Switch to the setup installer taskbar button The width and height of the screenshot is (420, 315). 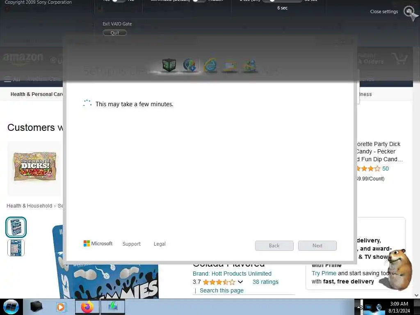[113, 307]
